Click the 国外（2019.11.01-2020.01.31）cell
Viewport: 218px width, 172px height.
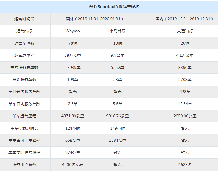95,19
